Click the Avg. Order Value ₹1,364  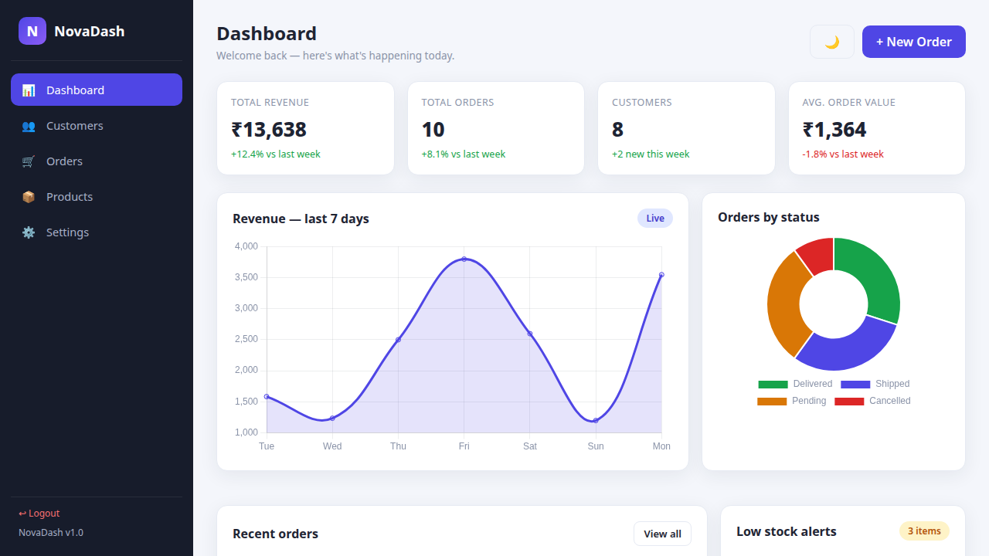point(834,129)
